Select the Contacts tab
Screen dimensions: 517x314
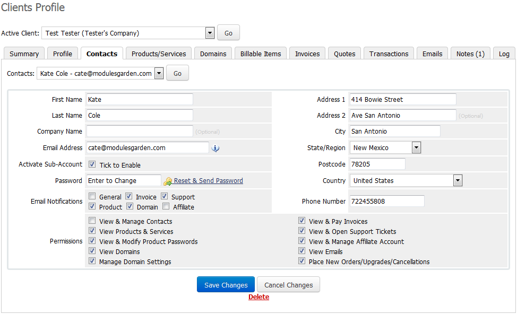[102, 54]
